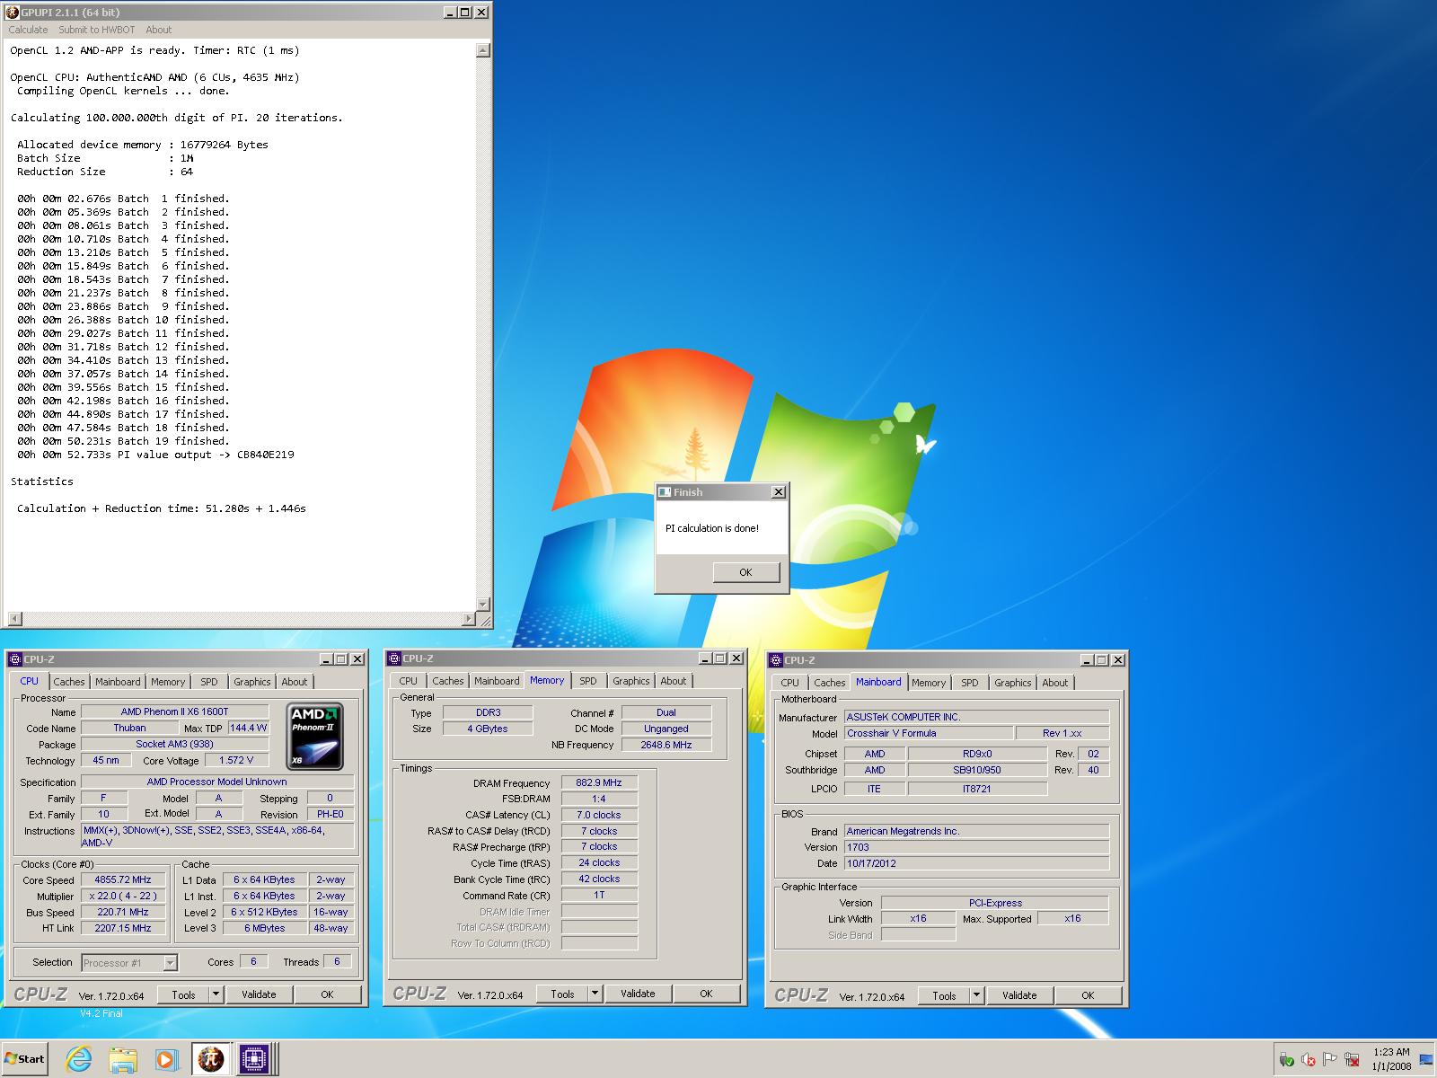The width and height of the screenshot is (1437, 1078).
Task: Open Submit to HWBOT menu
Action: click(97, 30)
